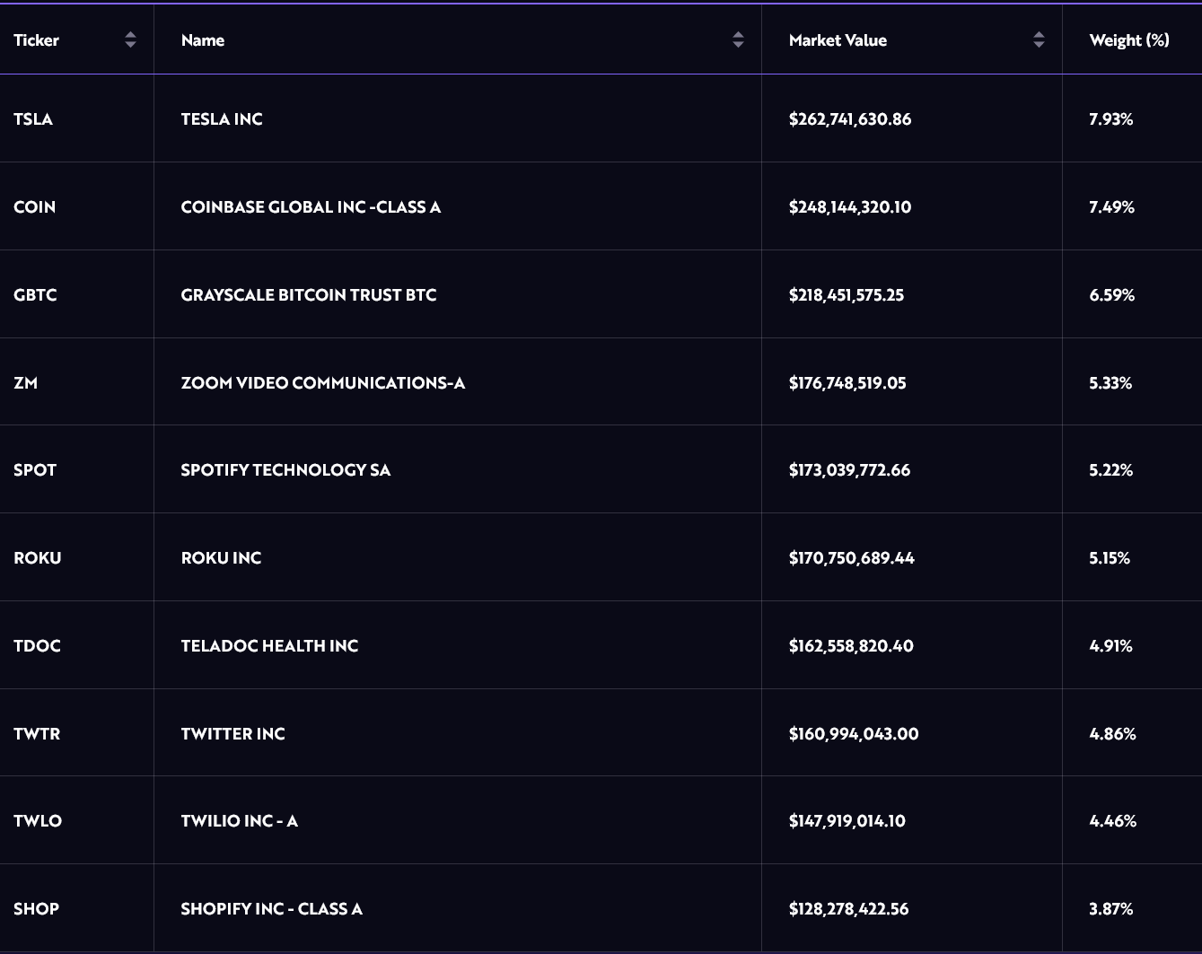Click market value $170,750,689.44
The height and width of the screenshot is (954, 1202).
[x=852, y=558]
